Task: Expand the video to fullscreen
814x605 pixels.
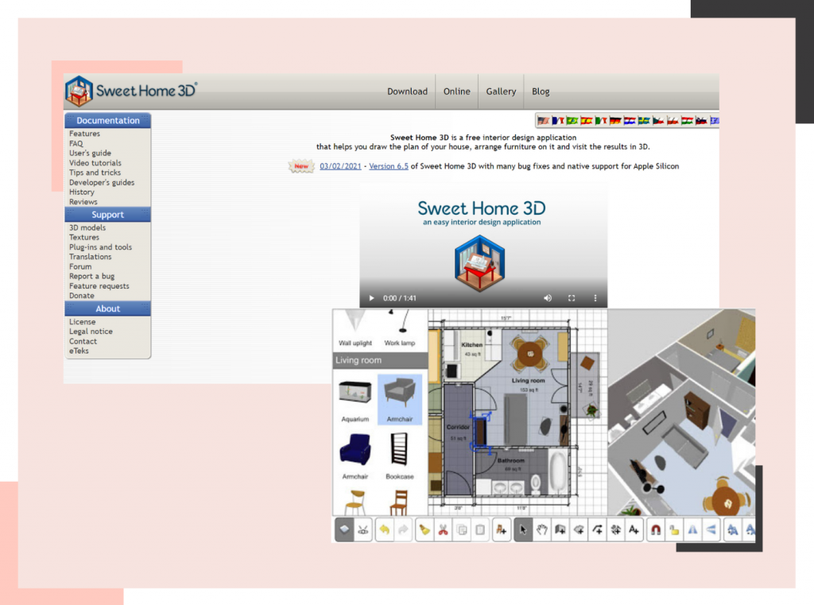Action: [x=572, y=298]
